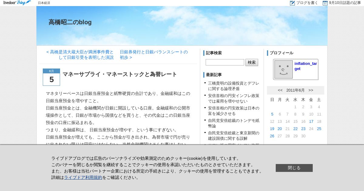Click the 2011年6月 calendar month label

tap(295, 90)
